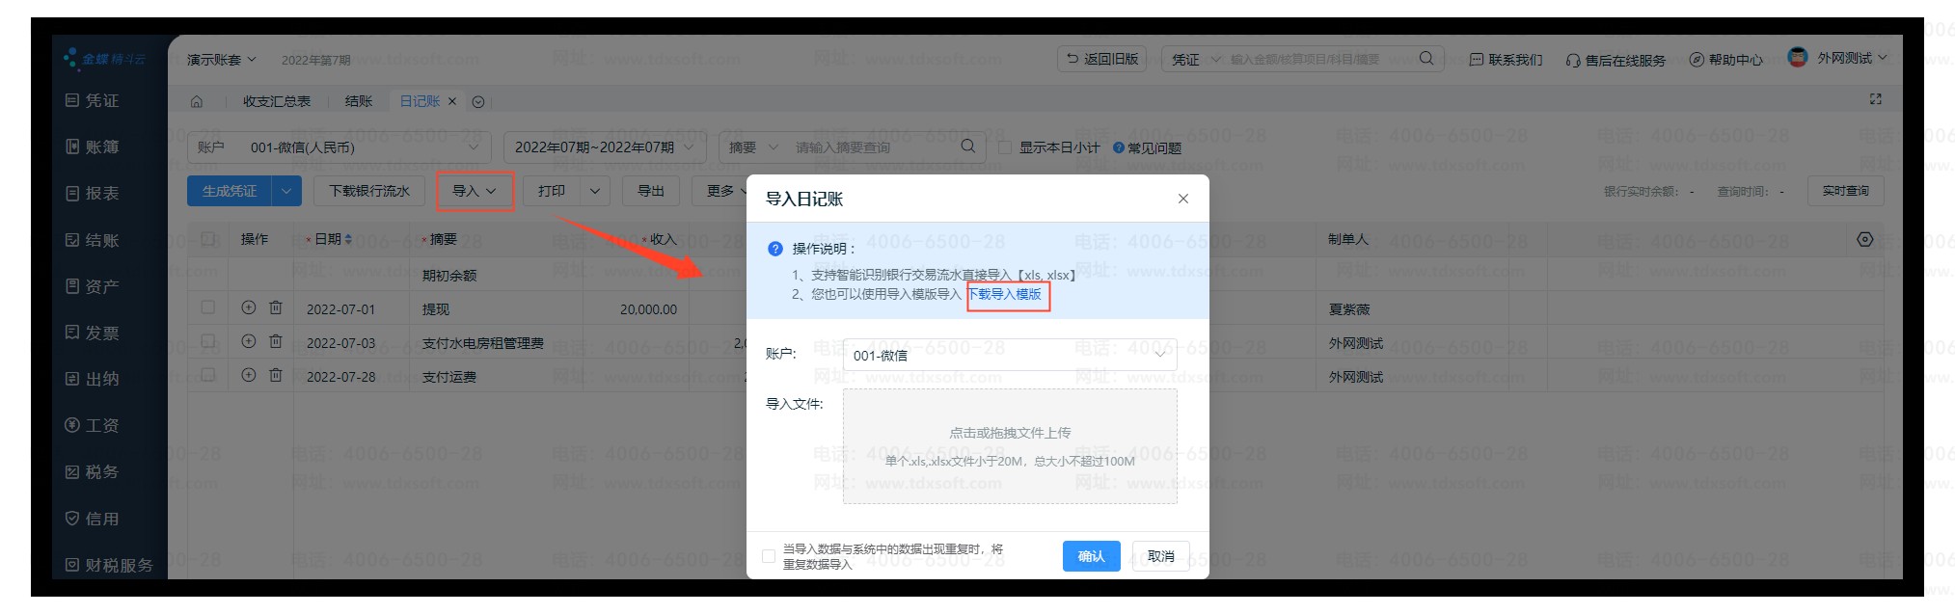Open the dialog's 账户 001-微信 dropdown
Viewport: 1955px width, 614px height.
tap(1010, 355)
